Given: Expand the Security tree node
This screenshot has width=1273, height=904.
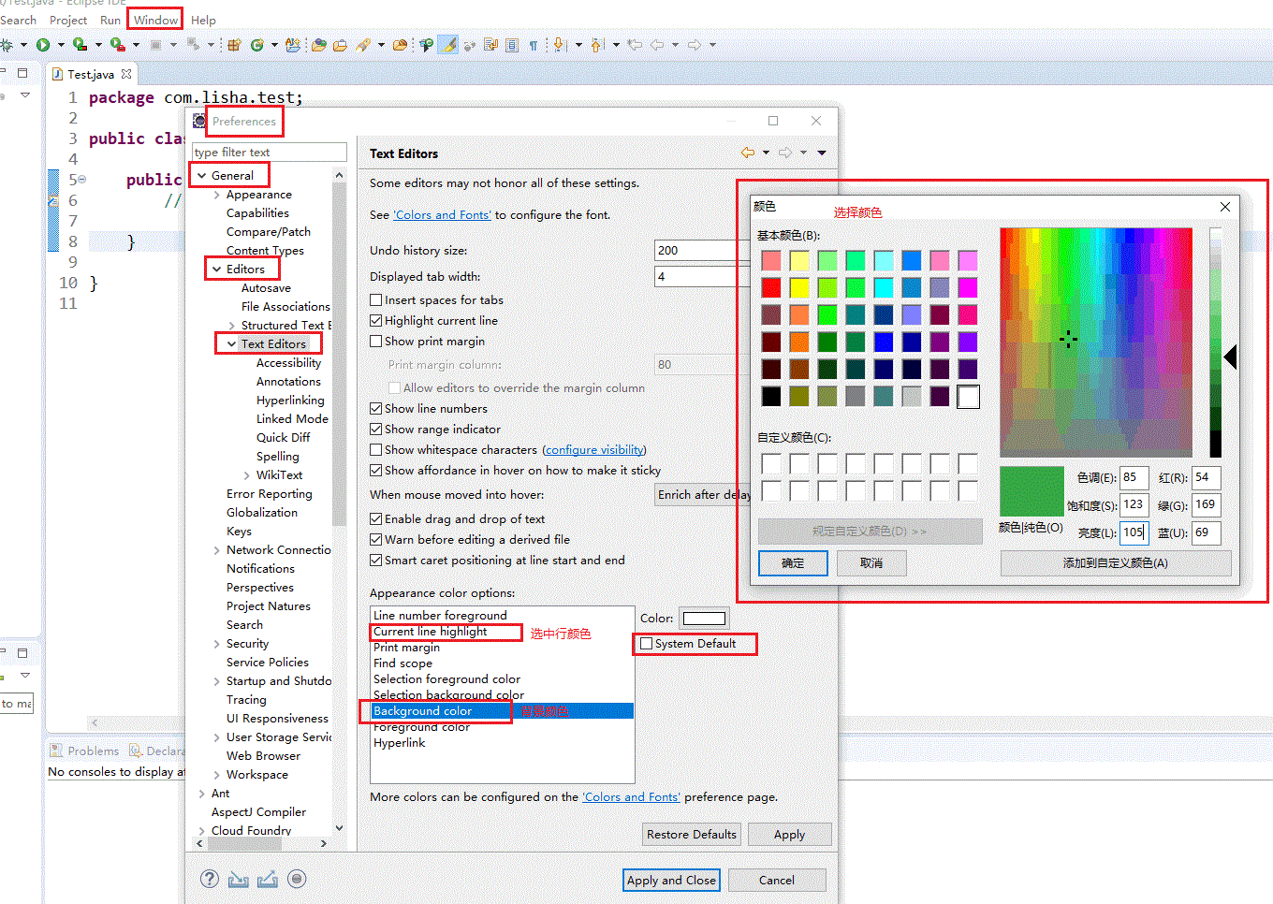Looking at the screenshot, I should 217,644.
